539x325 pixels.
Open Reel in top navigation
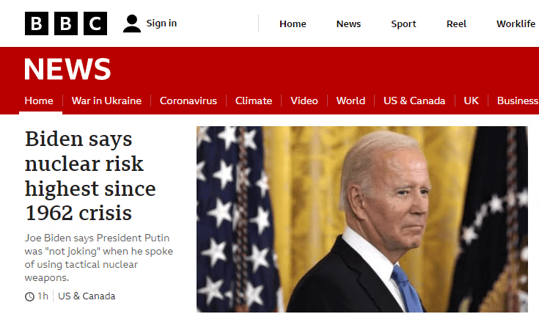[456, 23]
